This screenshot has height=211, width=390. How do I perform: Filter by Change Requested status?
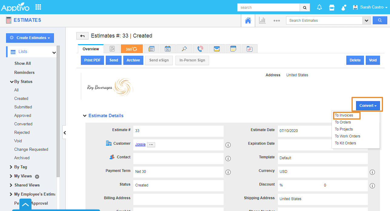pyautogui.click(x=31, y=149)
